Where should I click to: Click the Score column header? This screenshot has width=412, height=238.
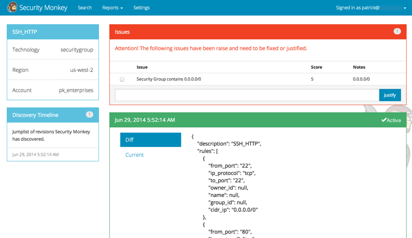[316, 67]
